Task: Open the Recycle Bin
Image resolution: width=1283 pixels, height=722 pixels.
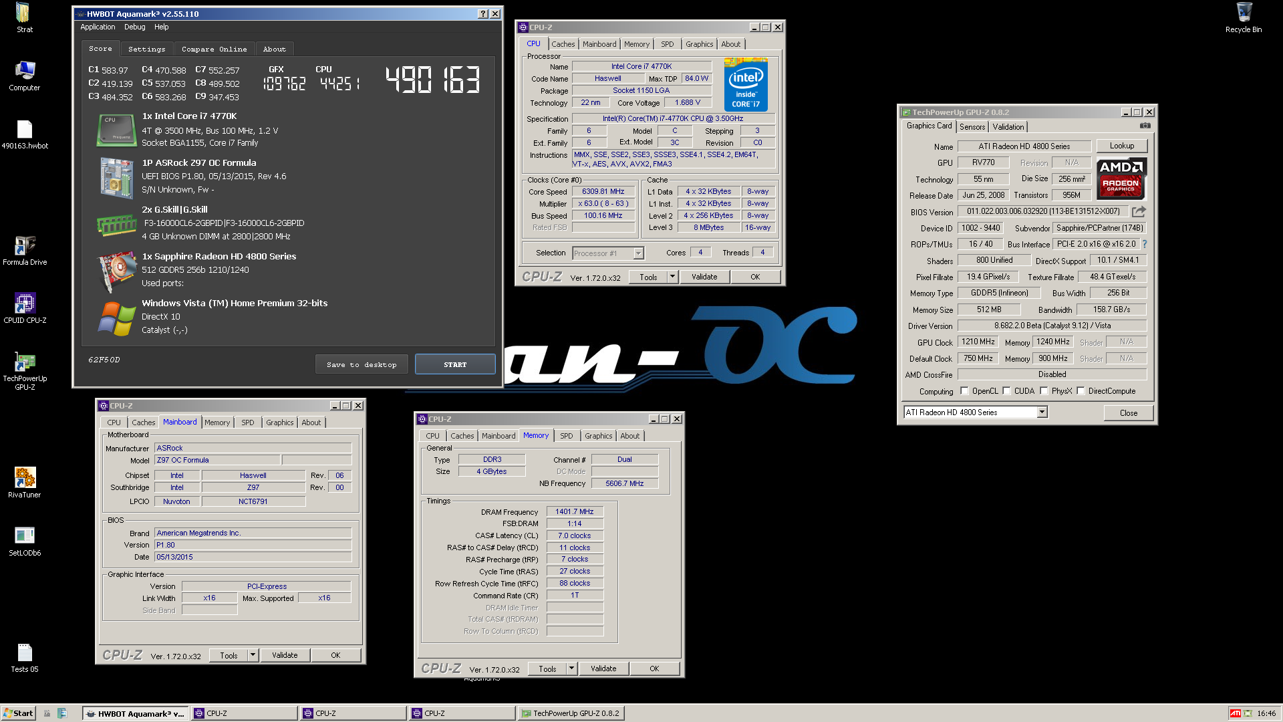Action: coord(1244,18)
